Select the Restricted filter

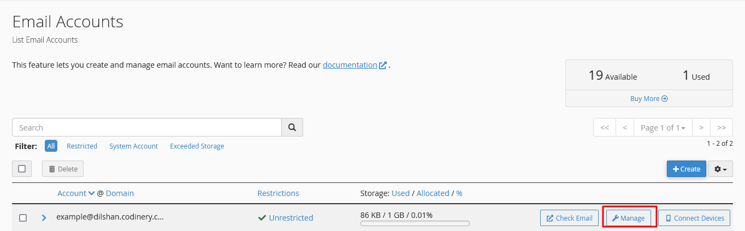82,146
